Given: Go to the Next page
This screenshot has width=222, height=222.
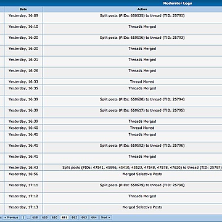Looking at the screenshot, I should tap(105, 218).
